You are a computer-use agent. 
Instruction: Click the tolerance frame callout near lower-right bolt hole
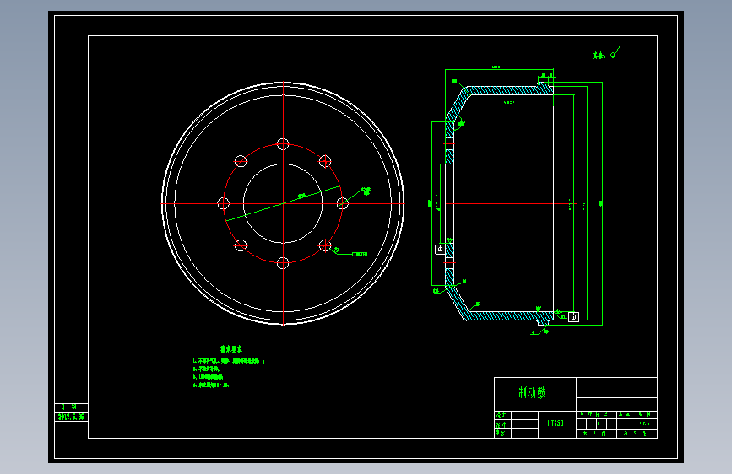click(360, 254)
